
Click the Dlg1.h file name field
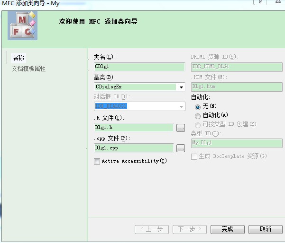pyautogui.click(x=134, y=128)
